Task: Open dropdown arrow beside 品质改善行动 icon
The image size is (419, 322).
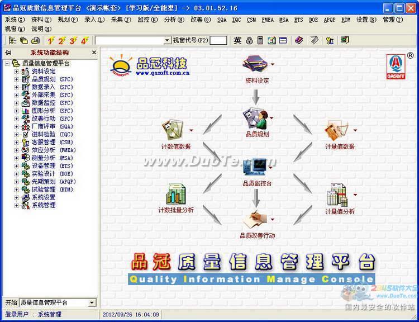Action: click(272, 220)
